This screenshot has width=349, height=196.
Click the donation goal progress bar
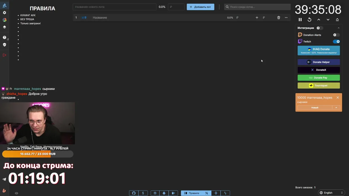click(38, 154)
